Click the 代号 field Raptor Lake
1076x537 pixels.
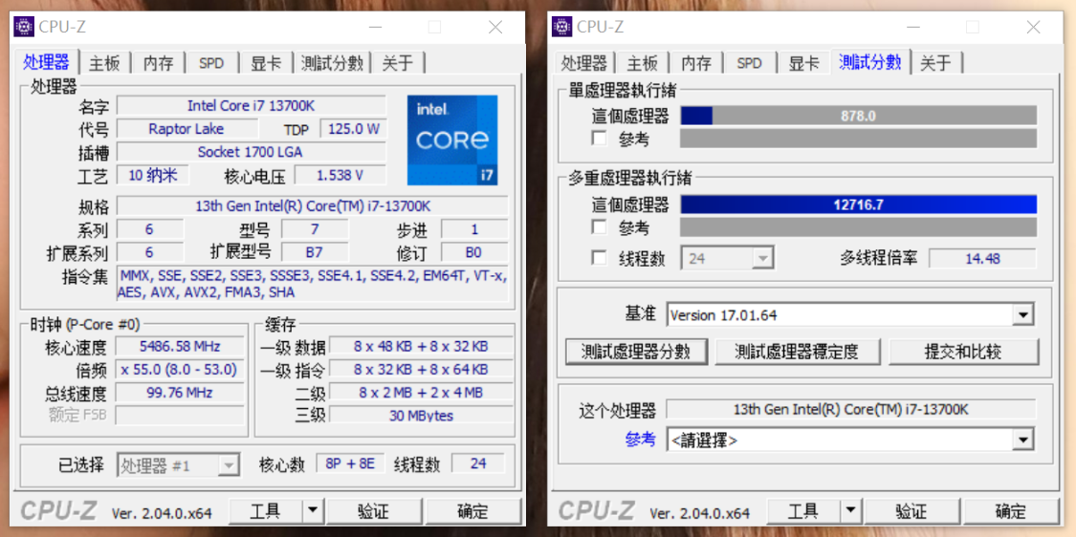(x=187, y=129)
